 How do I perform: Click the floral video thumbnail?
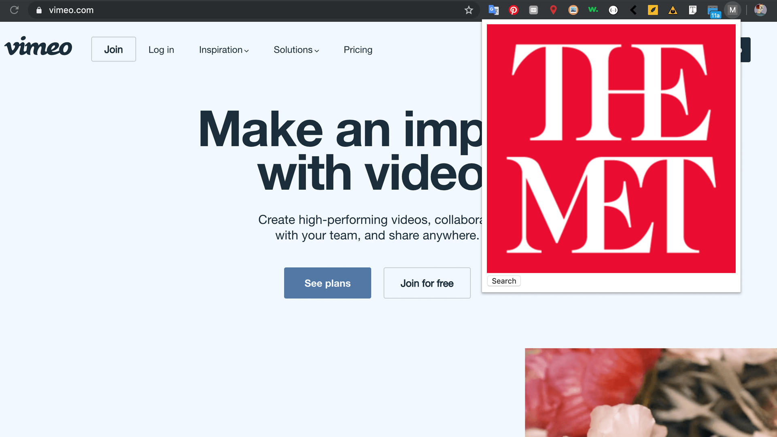(x=651, y=392)
